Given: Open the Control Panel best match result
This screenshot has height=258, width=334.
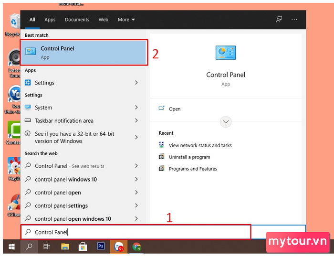Looking at the screenshot, I should (83, 53).
